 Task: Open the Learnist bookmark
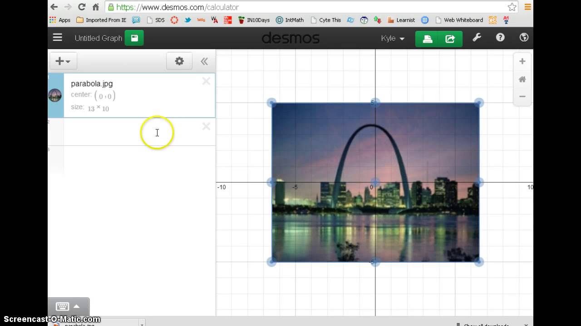401,20
